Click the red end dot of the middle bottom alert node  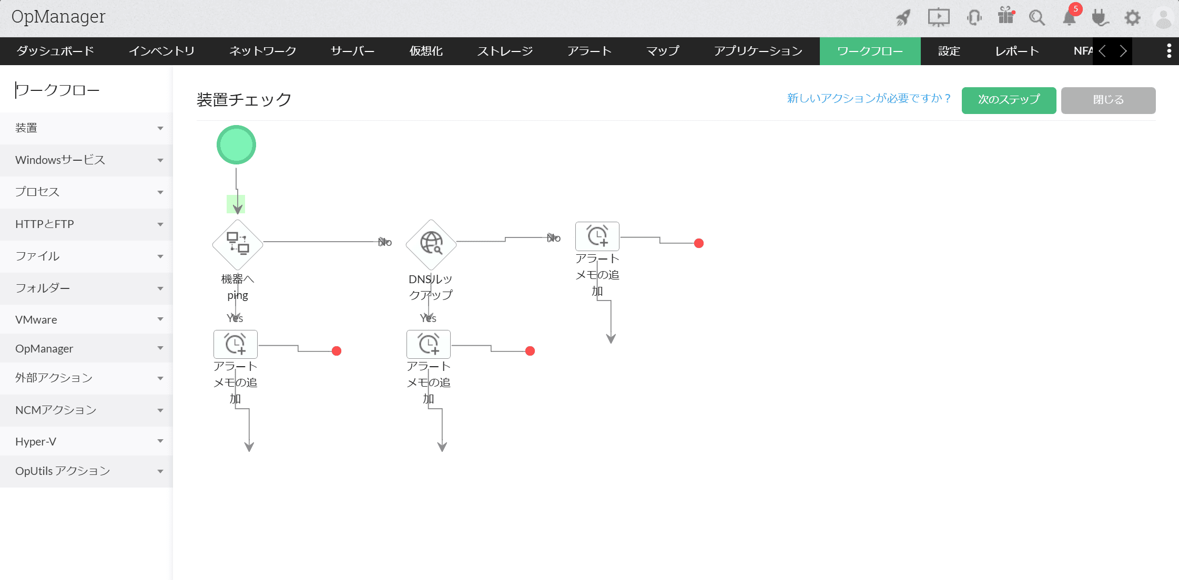530,351
